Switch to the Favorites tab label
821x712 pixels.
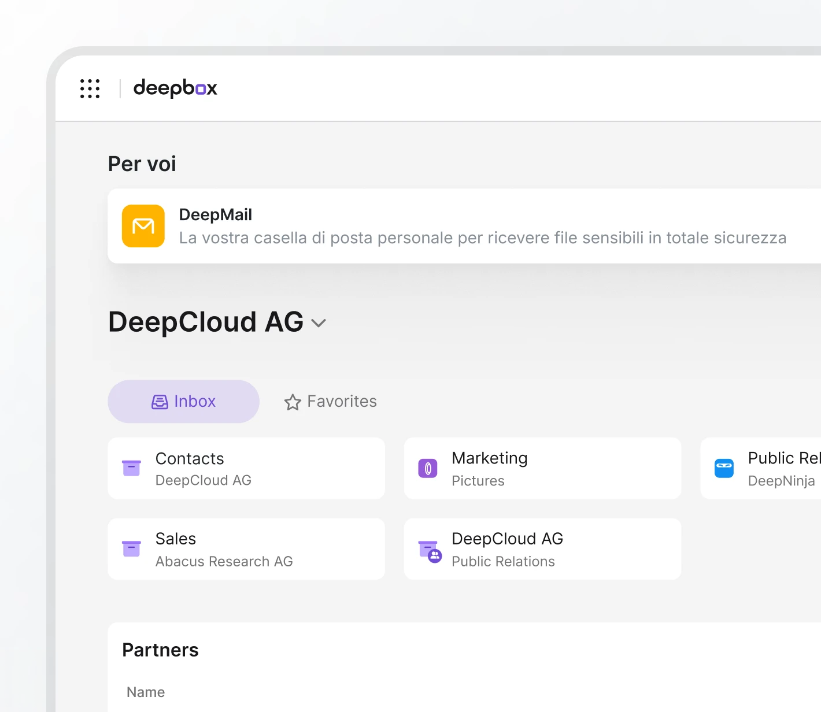pos(342,402)
